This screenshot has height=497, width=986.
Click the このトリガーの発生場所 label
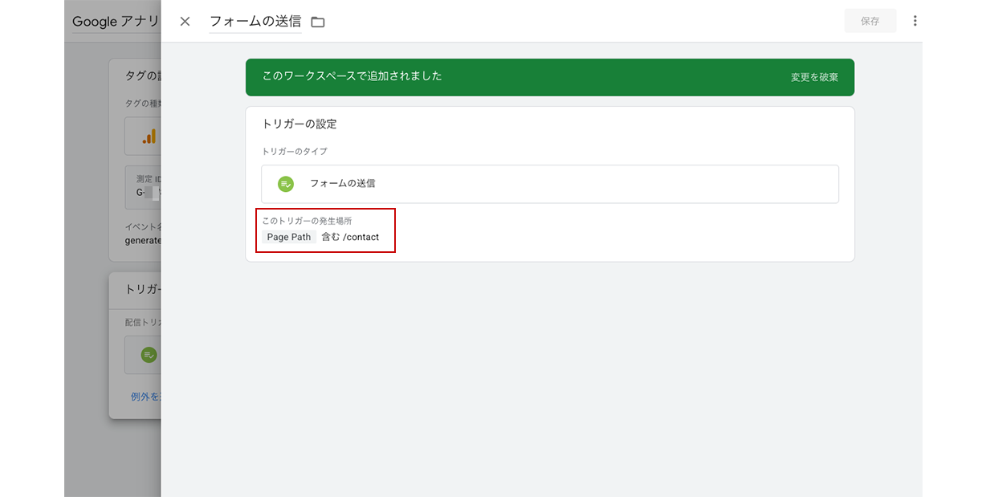pos(307,220)
